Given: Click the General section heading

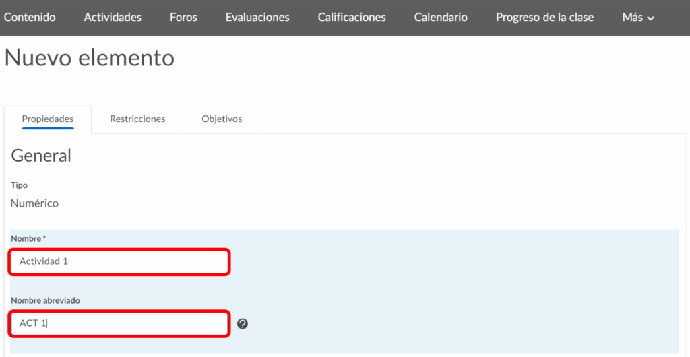Looking at the screenshot, I should [41, 156].
